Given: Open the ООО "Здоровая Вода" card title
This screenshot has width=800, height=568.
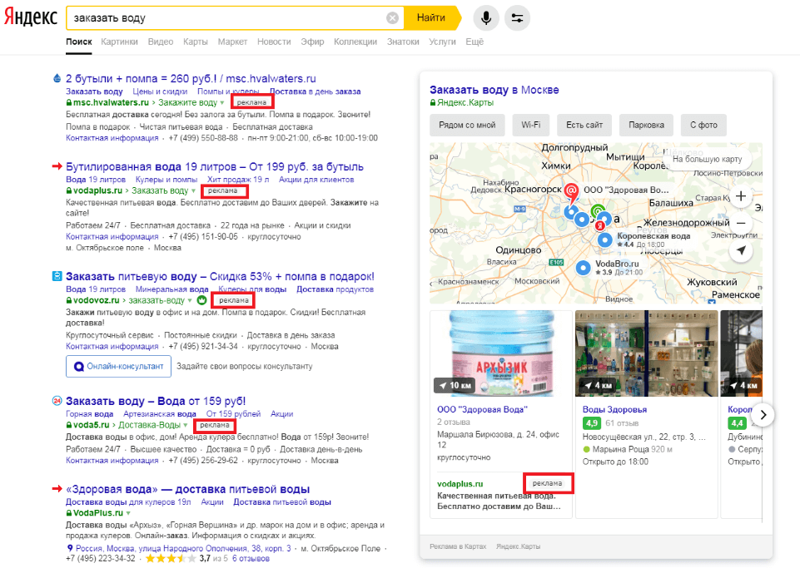Looking at the screenshot, I should coord(482,409).
